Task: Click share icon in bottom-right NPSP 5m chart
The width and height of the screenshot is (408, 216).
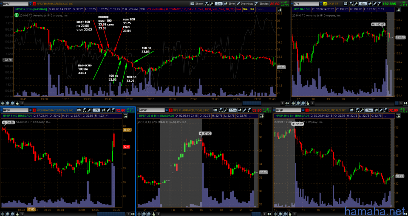Action: (x=351, y=110)
